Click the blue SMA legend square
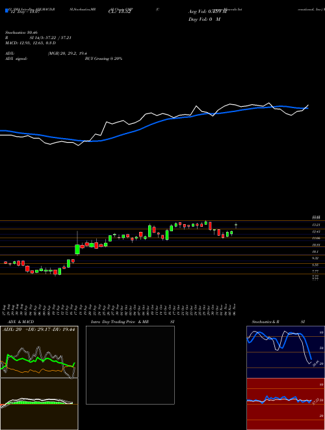The image size is (325, 430). pyautogui.click(x=6, y=11)
